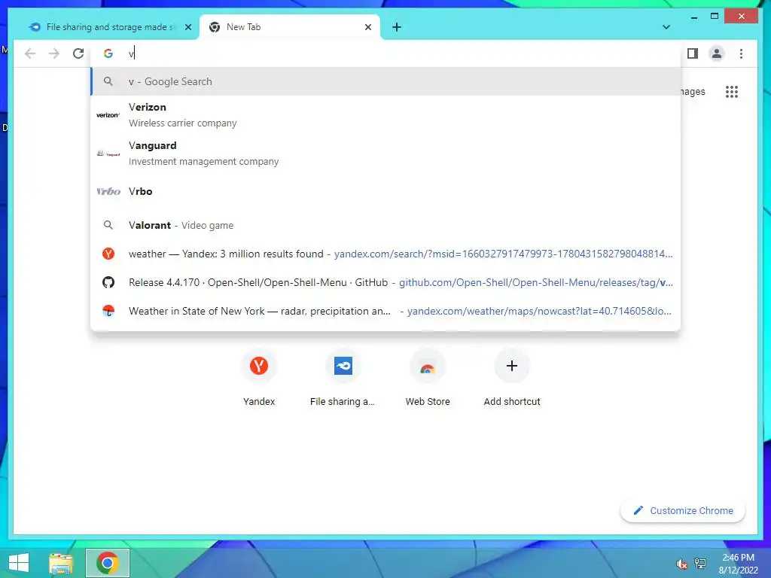Open the File sharing shortcut tile
This screenshot has width=771, height=578.
coord(343,378)
